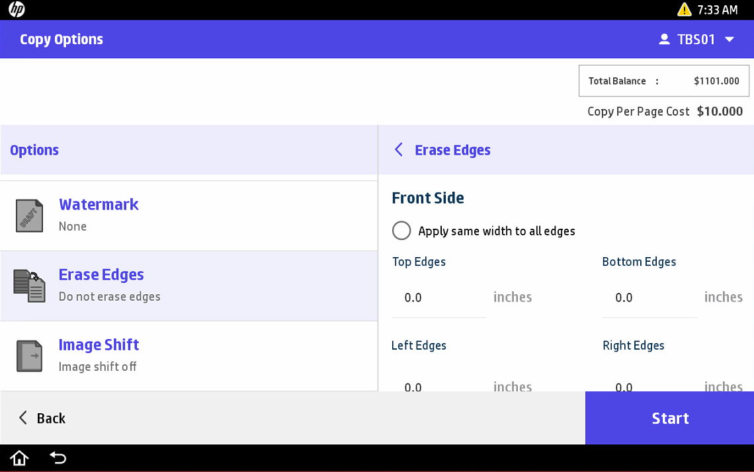Tap the Left Edges inches field
The width and height of the screenshot is (754, 472).
click(x=439, y=385)
